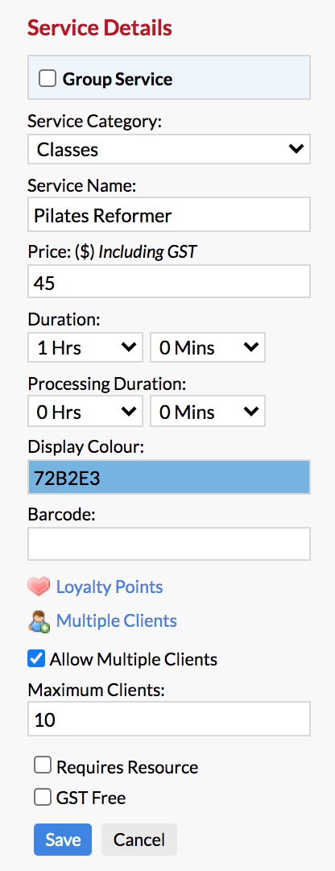This screenshot has width=335, height=871.
Task: Focus the Price input field
Action: pyautogui.click(x=169, y=282)
